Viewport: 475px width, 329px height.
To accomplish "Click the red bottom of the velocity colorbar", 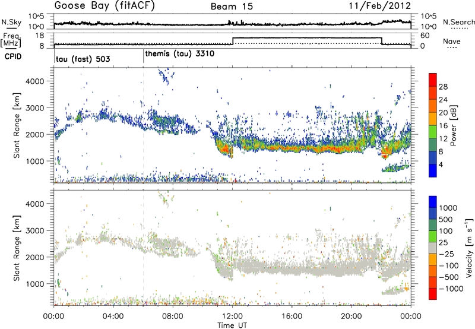I will [x=433, y=294].
